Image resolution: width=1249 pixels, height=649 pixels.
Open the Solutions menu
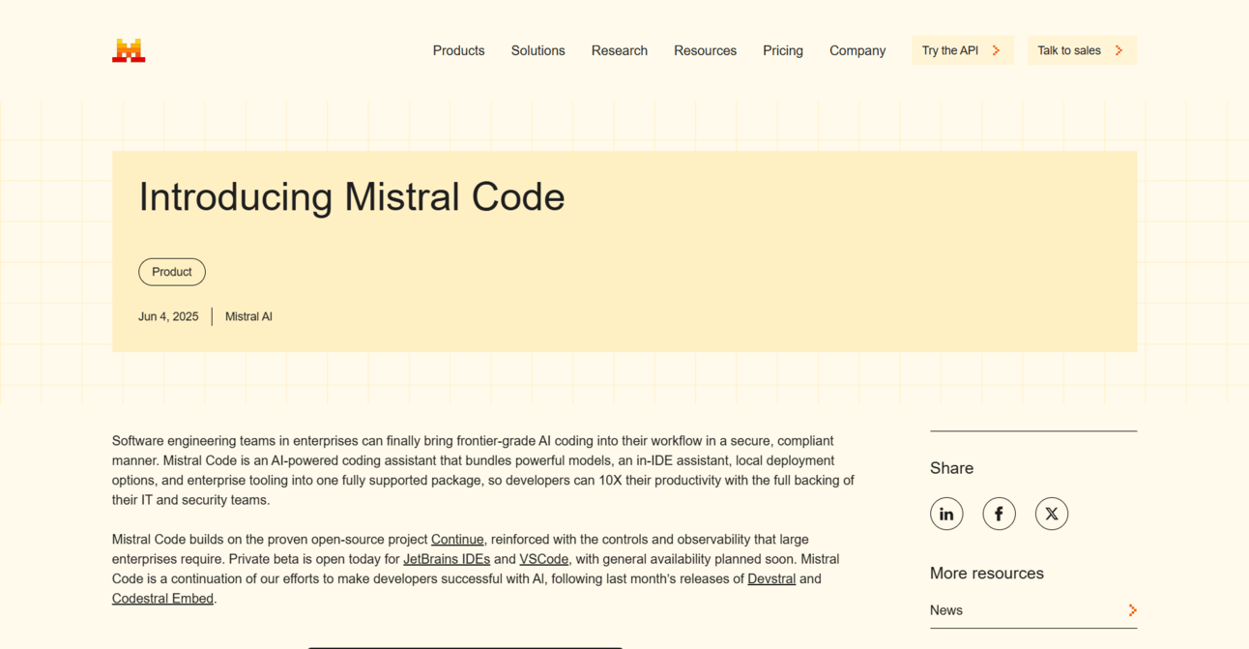click(537, 50)
